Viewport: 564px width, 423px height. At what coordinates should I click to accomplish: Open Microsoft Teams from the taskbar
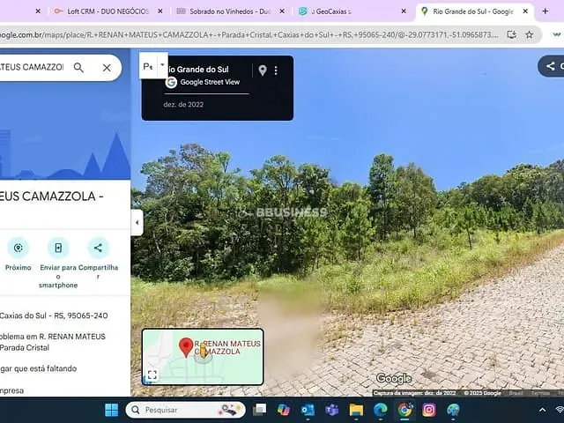click(331, 410)
